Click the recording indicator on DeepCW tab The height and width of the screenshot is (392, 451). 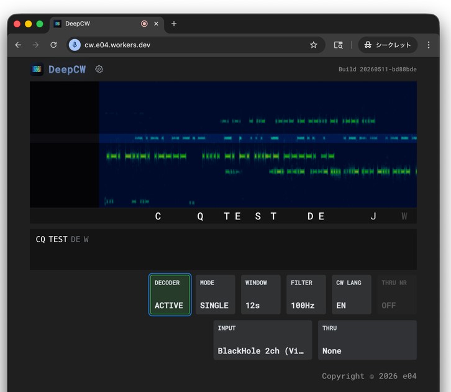[x=144, y=24]
